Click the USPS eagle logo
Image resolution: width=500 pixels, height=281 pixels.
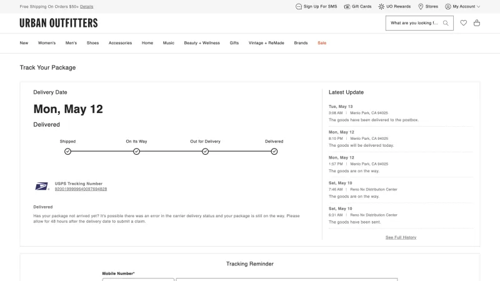42,186
